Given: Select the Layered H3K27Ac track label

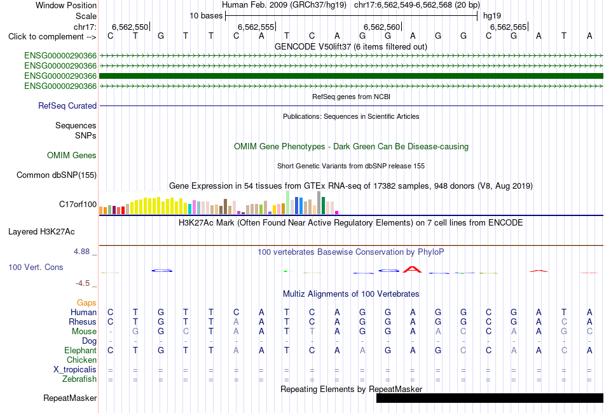Looking at the screenshot, I should [x=41, y=231].
